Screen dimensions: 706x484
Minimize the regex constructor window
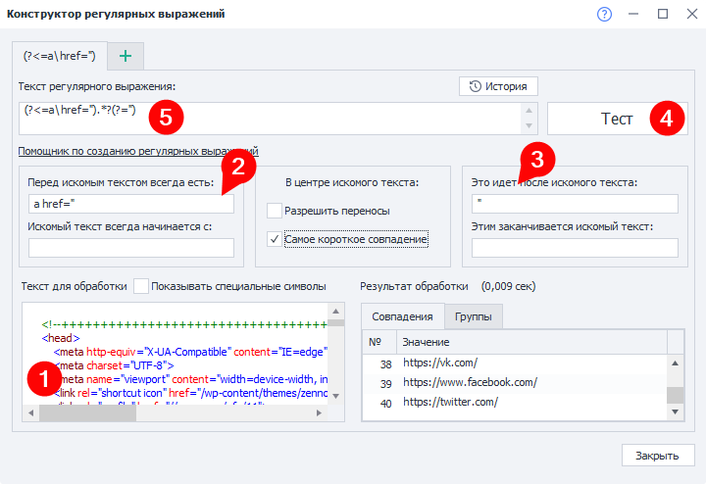634,14
